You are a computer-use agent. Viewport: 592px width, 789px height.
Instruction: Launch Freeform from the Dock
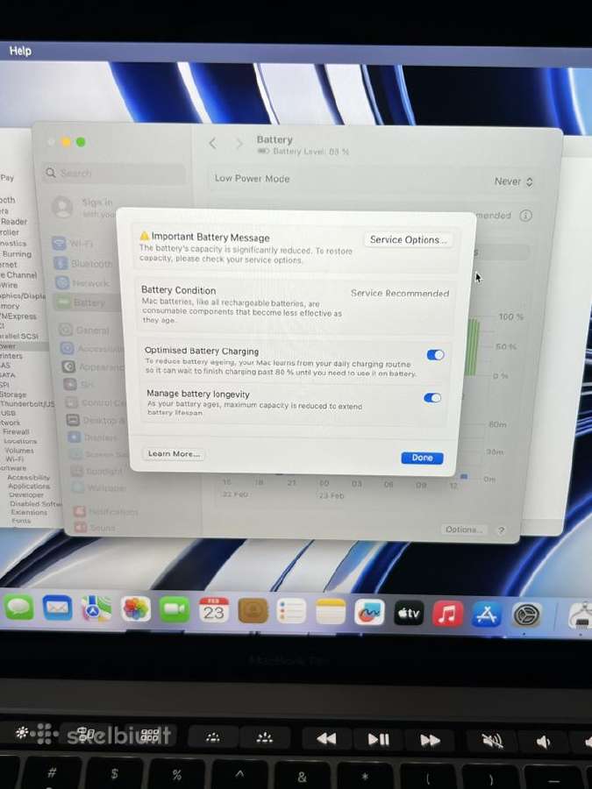(369, 613)
